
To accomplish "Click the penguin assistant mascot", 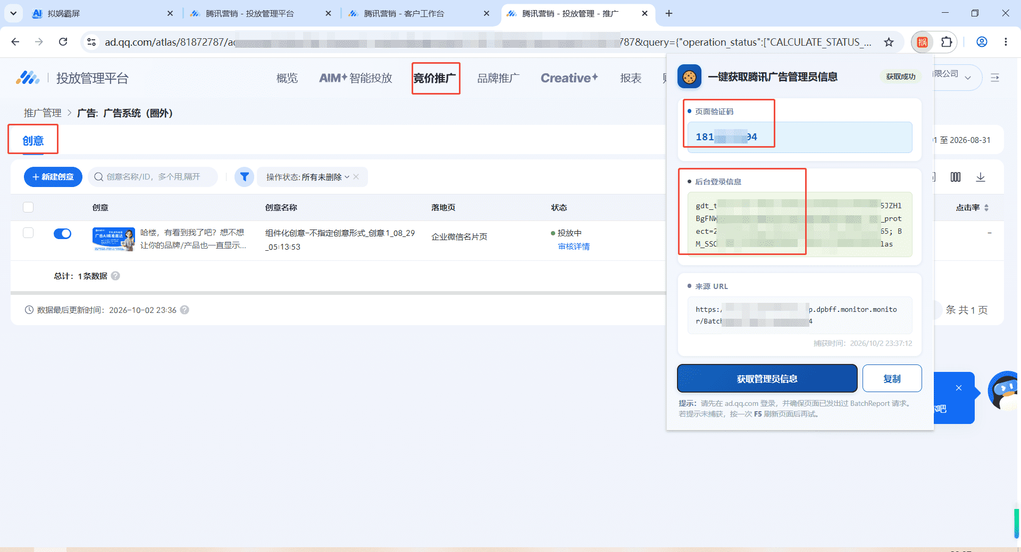I will 1003,390.
